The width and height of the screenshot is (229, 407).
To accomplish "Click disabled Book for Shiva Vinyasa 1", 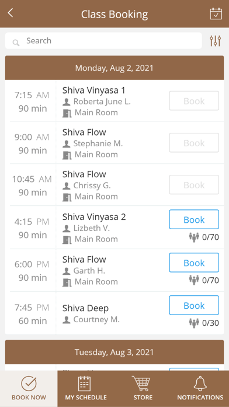I will [194, 101].
